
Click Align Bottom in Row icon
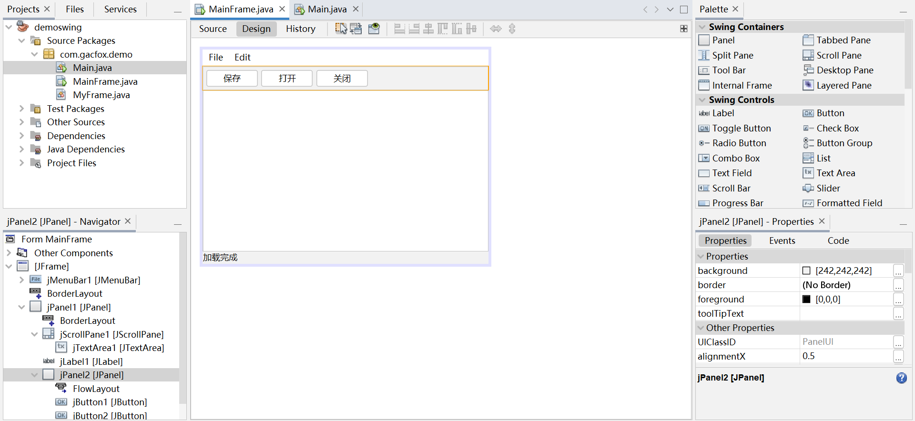coord(457,29)
